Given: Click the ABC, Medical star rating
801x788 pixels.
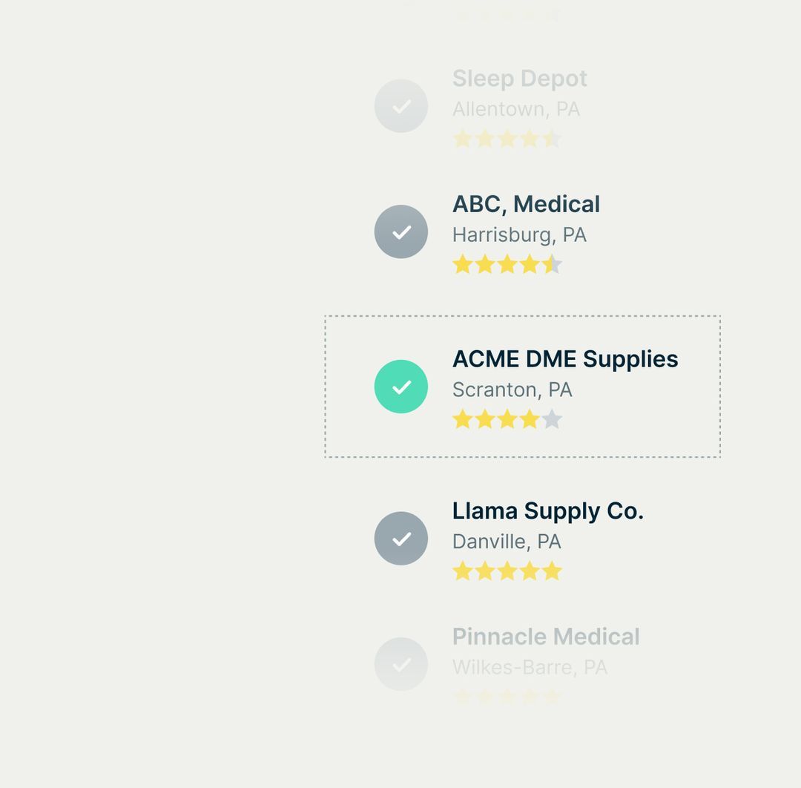Looking at the screenshot, I should pos(507,265).
